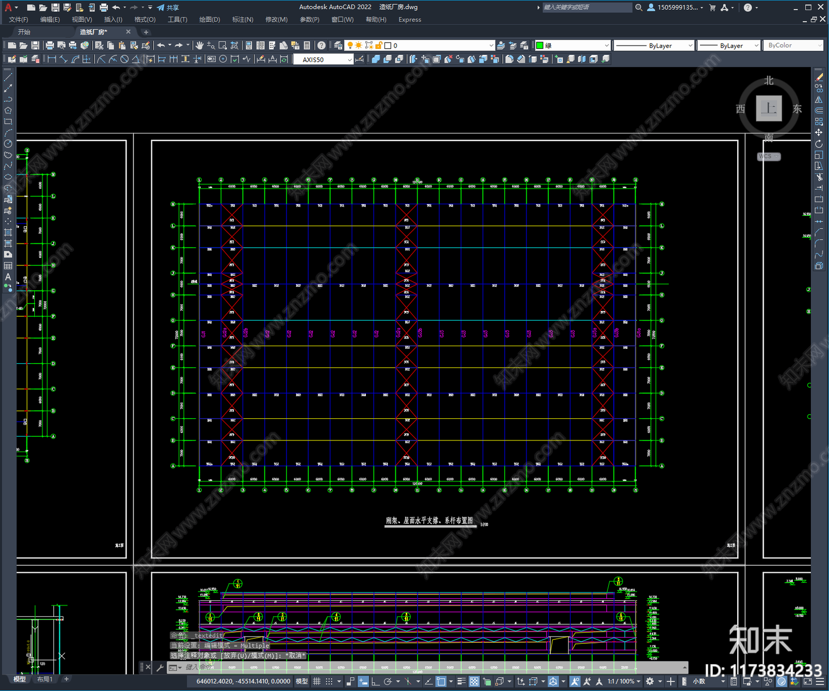Select the Diameter dimension tool
This screenshot has height=691, width=829.
tap(124, 59)
